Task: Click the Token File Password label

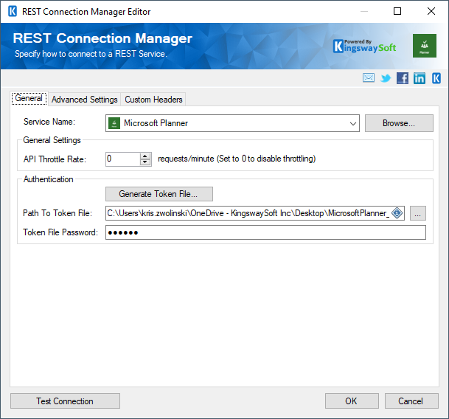Action: [60, 232]
